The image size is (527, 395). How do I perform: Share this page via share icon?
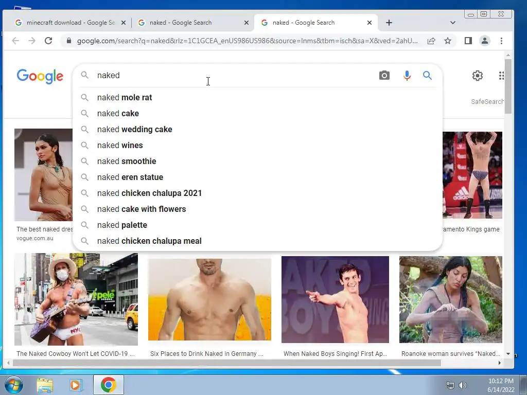431,41
